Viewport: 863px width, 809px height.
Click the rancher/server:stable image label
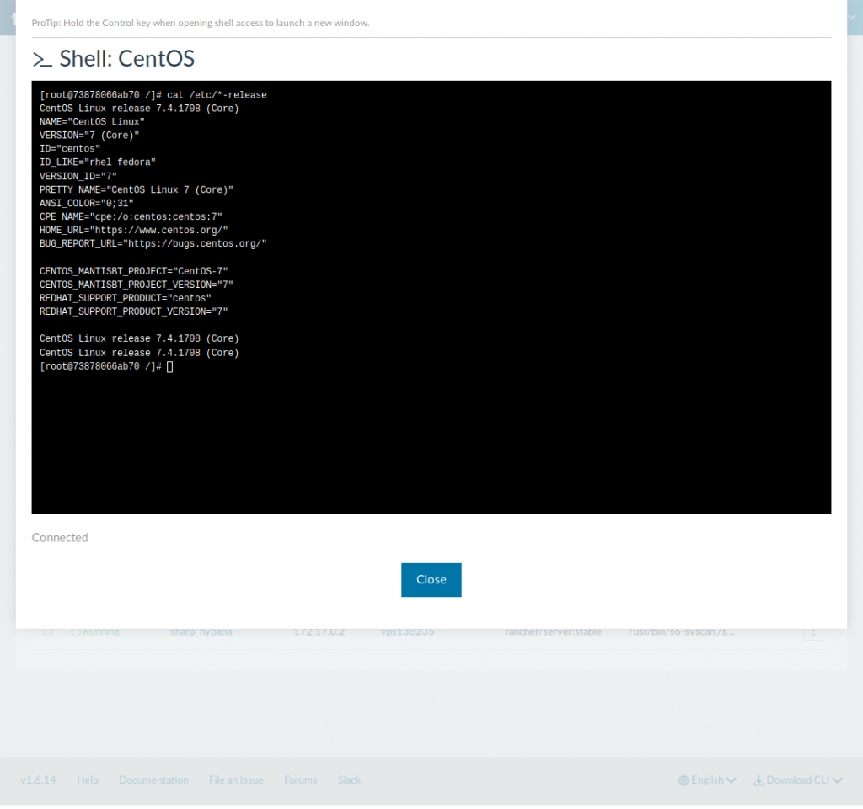point(553,631)
